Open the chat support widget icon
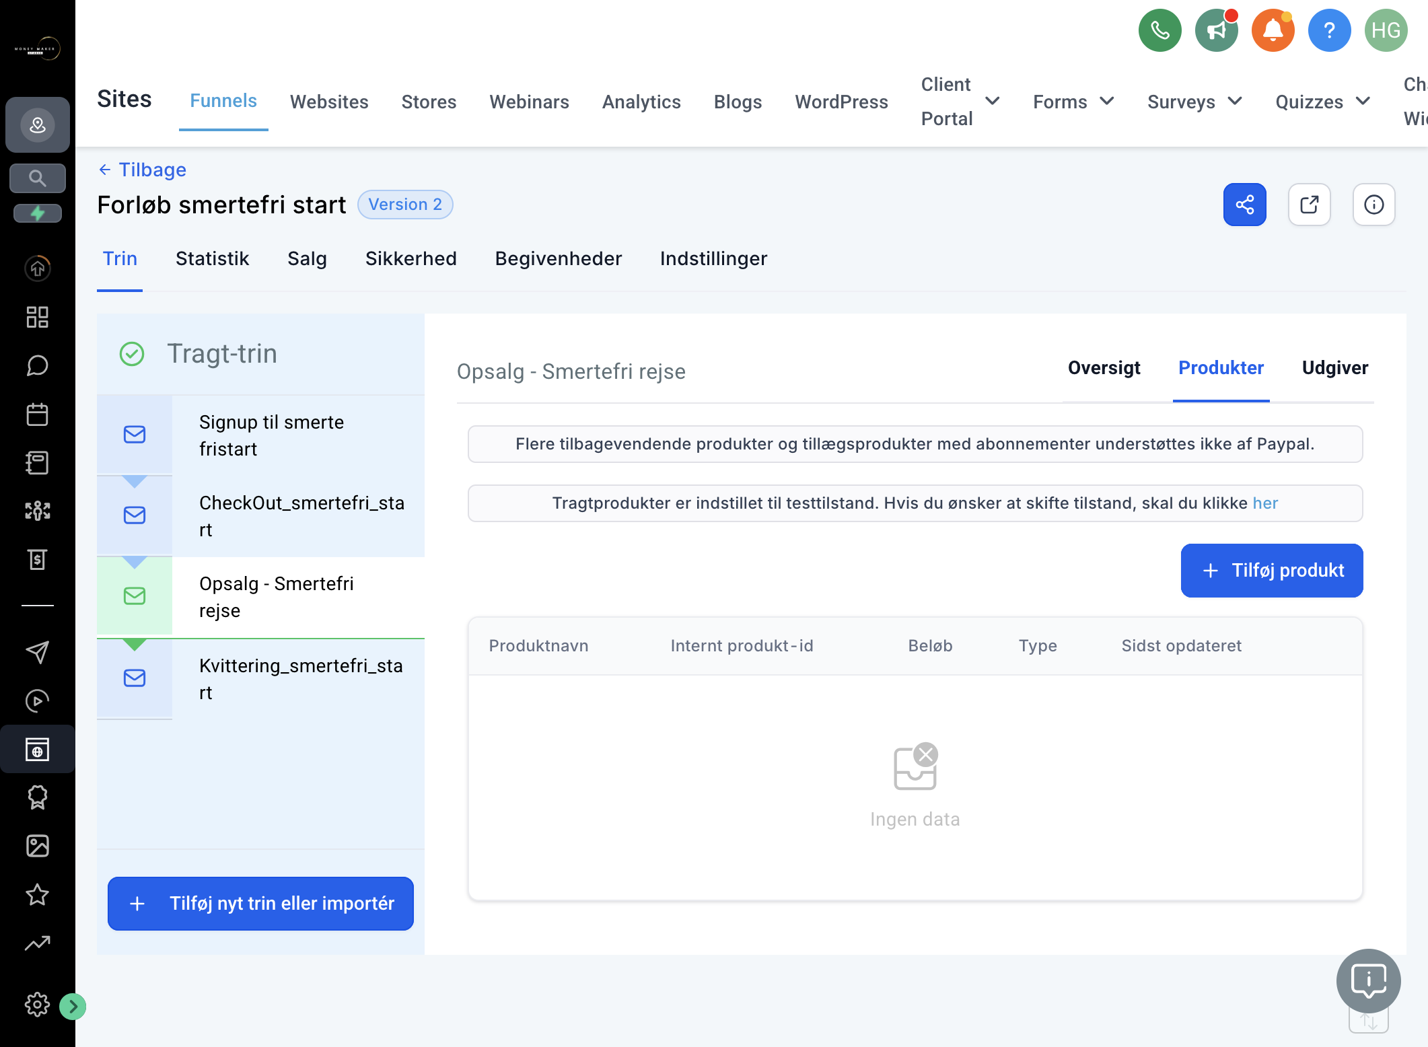The width and height of the screenshot is (1428, 1047). point(1368,980)
